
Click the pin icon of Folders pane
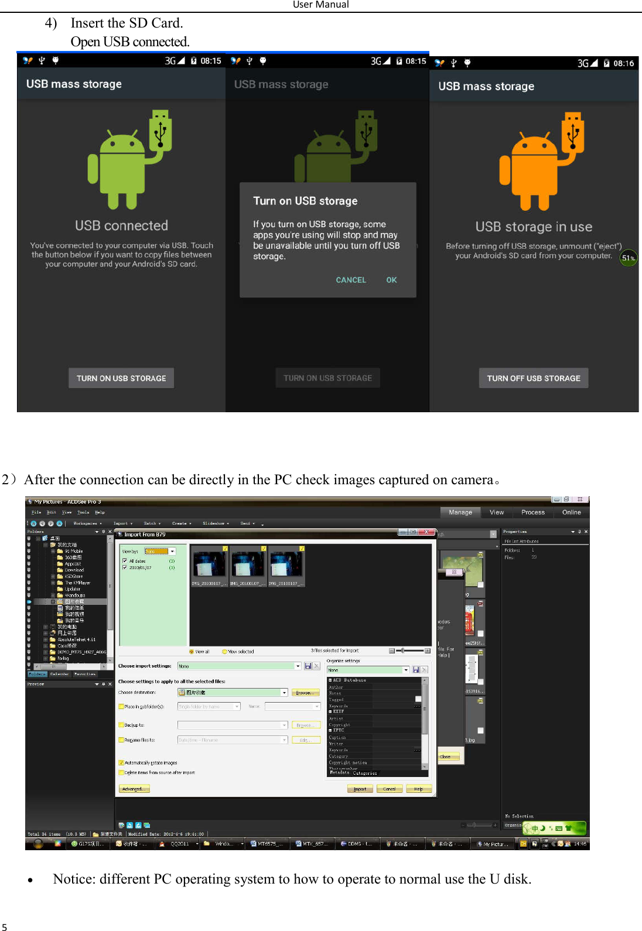click(104, 532)
